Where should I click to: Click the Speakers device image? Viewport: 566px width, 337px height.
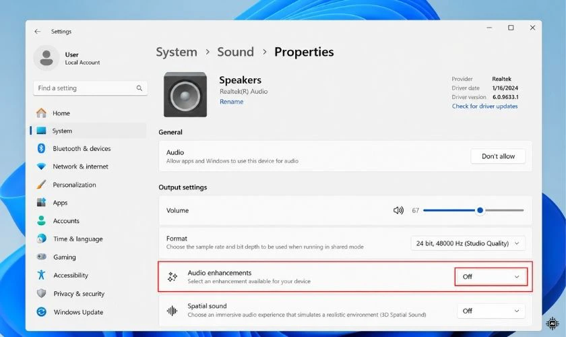(185, 94)
